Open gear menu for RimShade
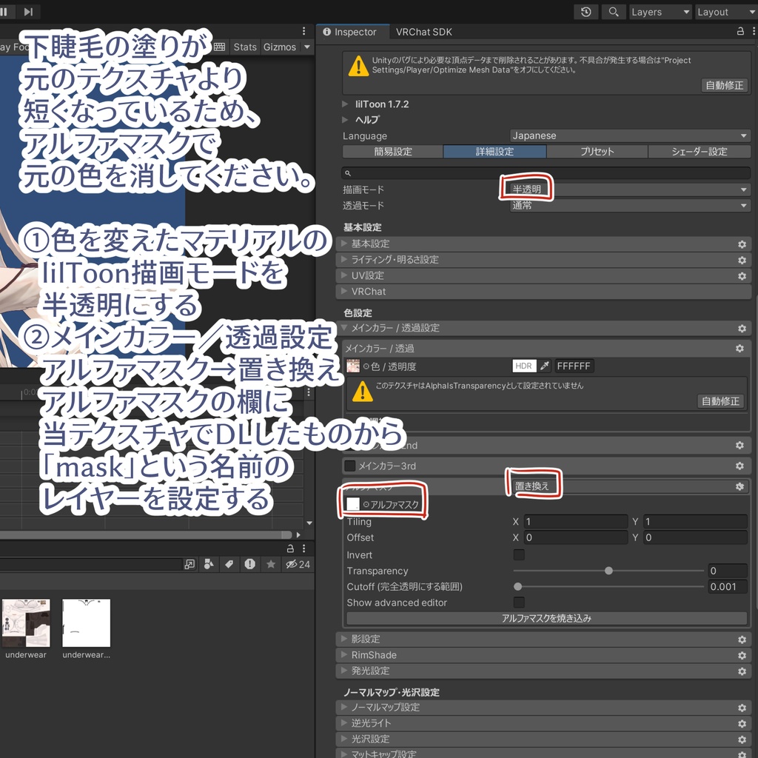Image resolution: width=758 pixels, height=758 pixels. [742, 656]
